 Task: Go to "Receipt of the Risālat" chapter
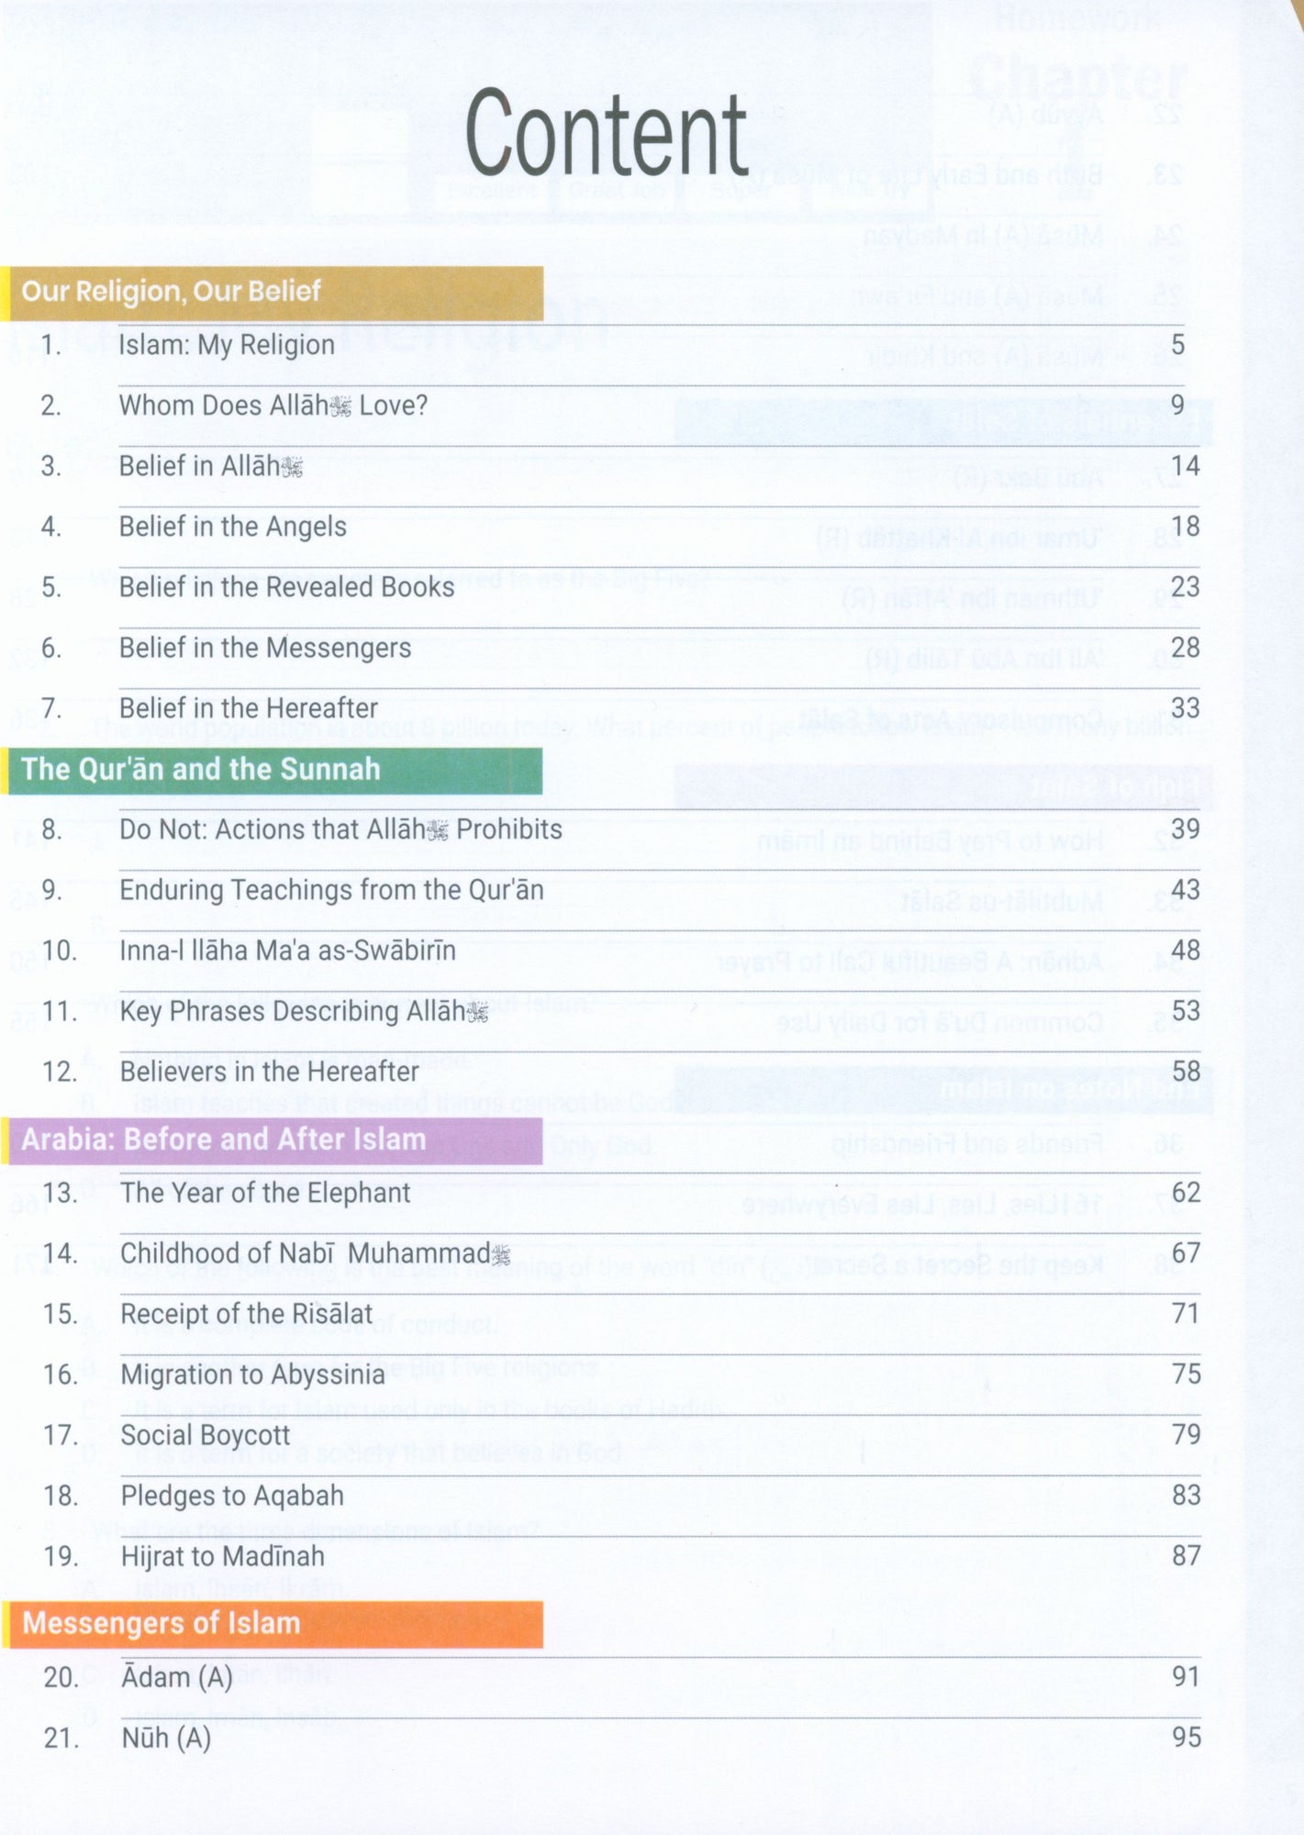click(x=246, y=1314)
